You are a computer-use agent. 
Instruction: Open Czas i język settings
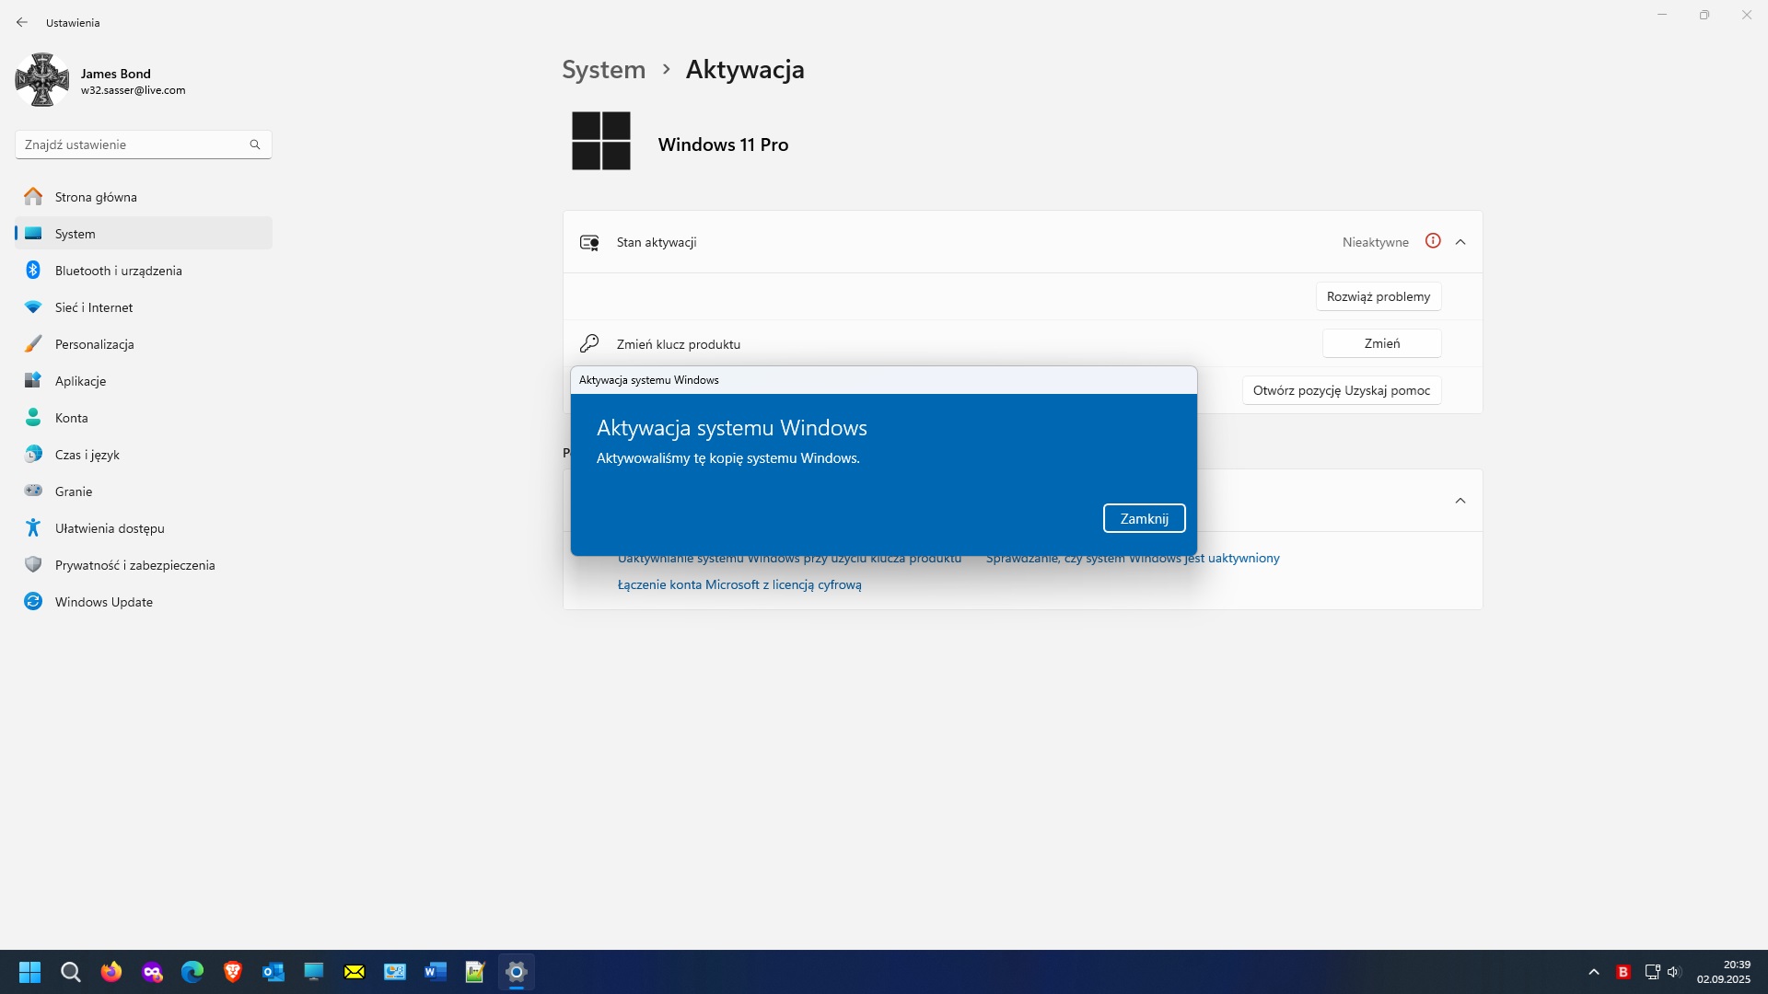pyautogui.click(x=144, y=455)
